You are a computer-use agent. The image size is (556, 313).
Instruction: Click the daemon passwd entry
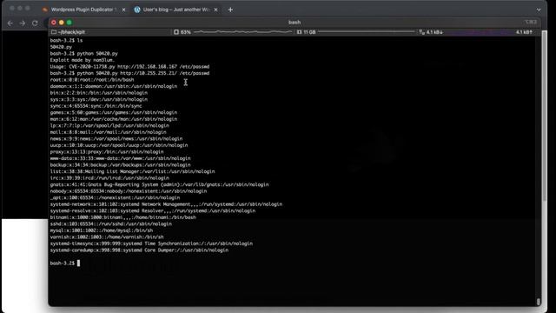[x=114, y=86]
